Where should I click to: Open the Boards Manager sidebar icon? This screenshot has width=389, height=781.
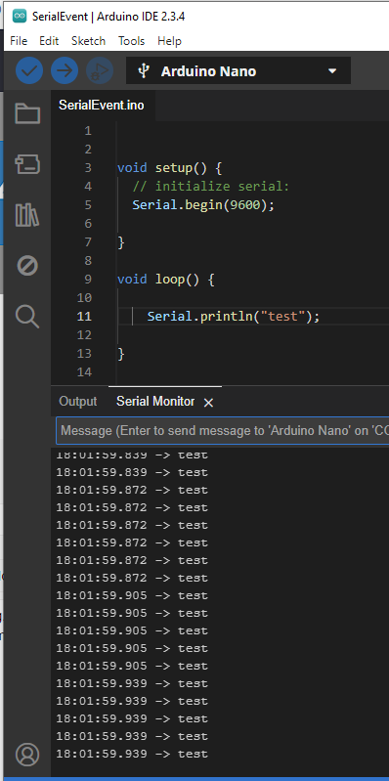tap(27, 164)
